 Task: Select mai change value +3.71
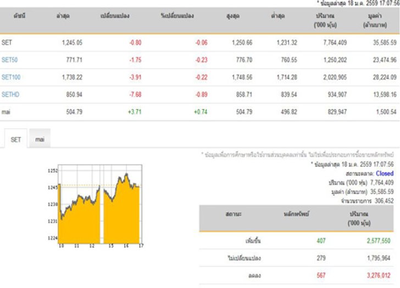[x=135, y=112]
